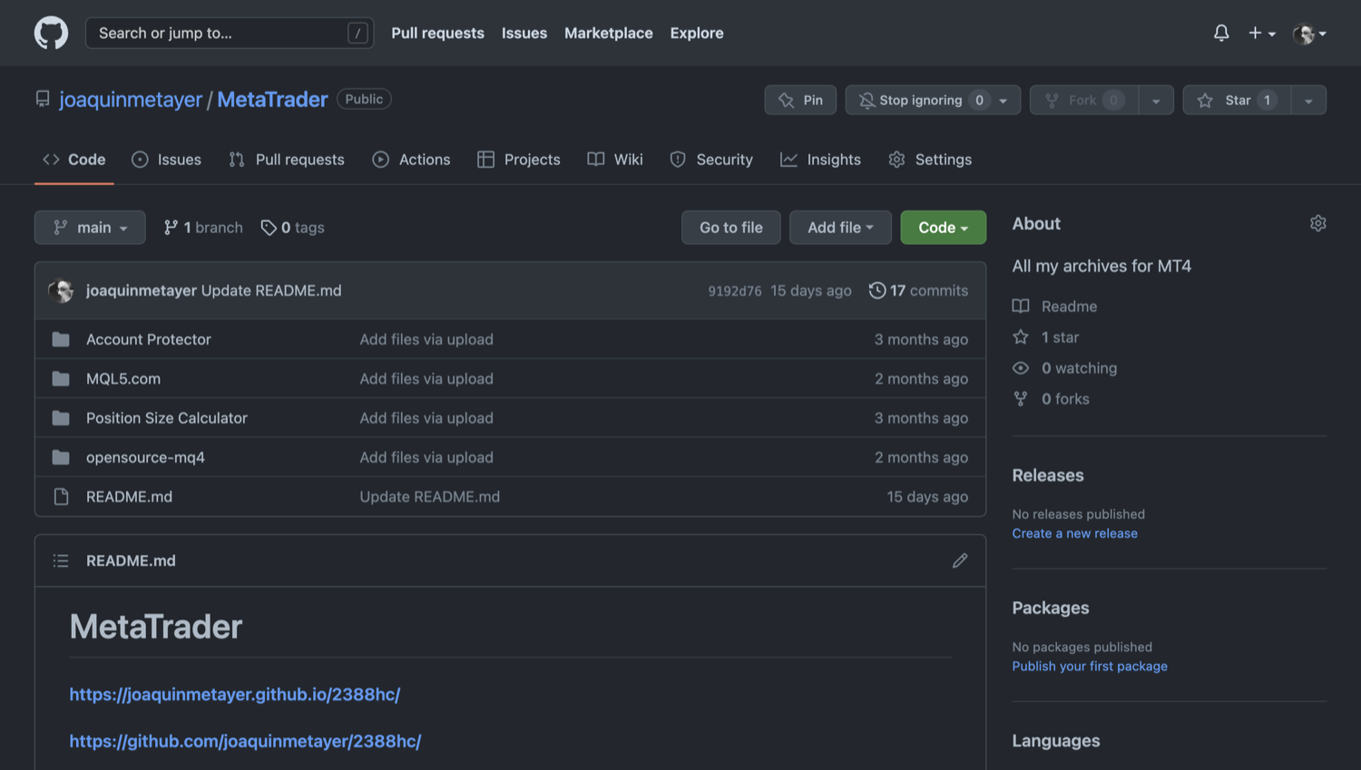The height and width of the screenshot is (770, 1361).
Task: Expand the main branch selector
Action: [90, 228]
